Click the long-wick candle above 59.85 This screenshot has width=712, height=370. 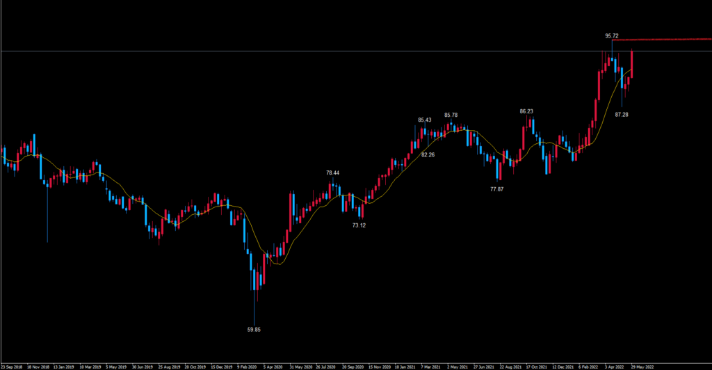coord(254,278)
